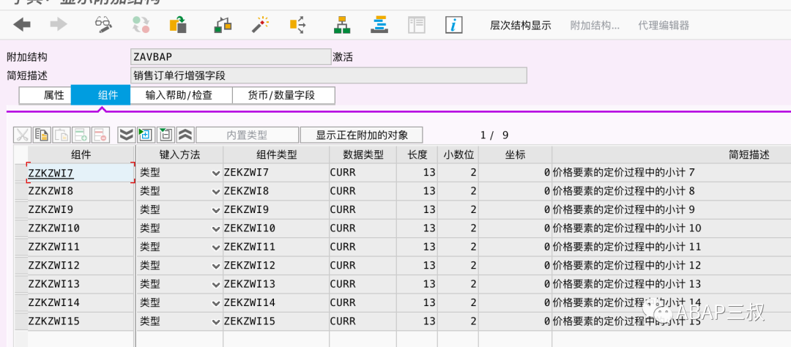Open typing method dropdown for ZZKZWI12
Image resolution: width=791 pixels, height=347 pixels.
coord(216,266)
